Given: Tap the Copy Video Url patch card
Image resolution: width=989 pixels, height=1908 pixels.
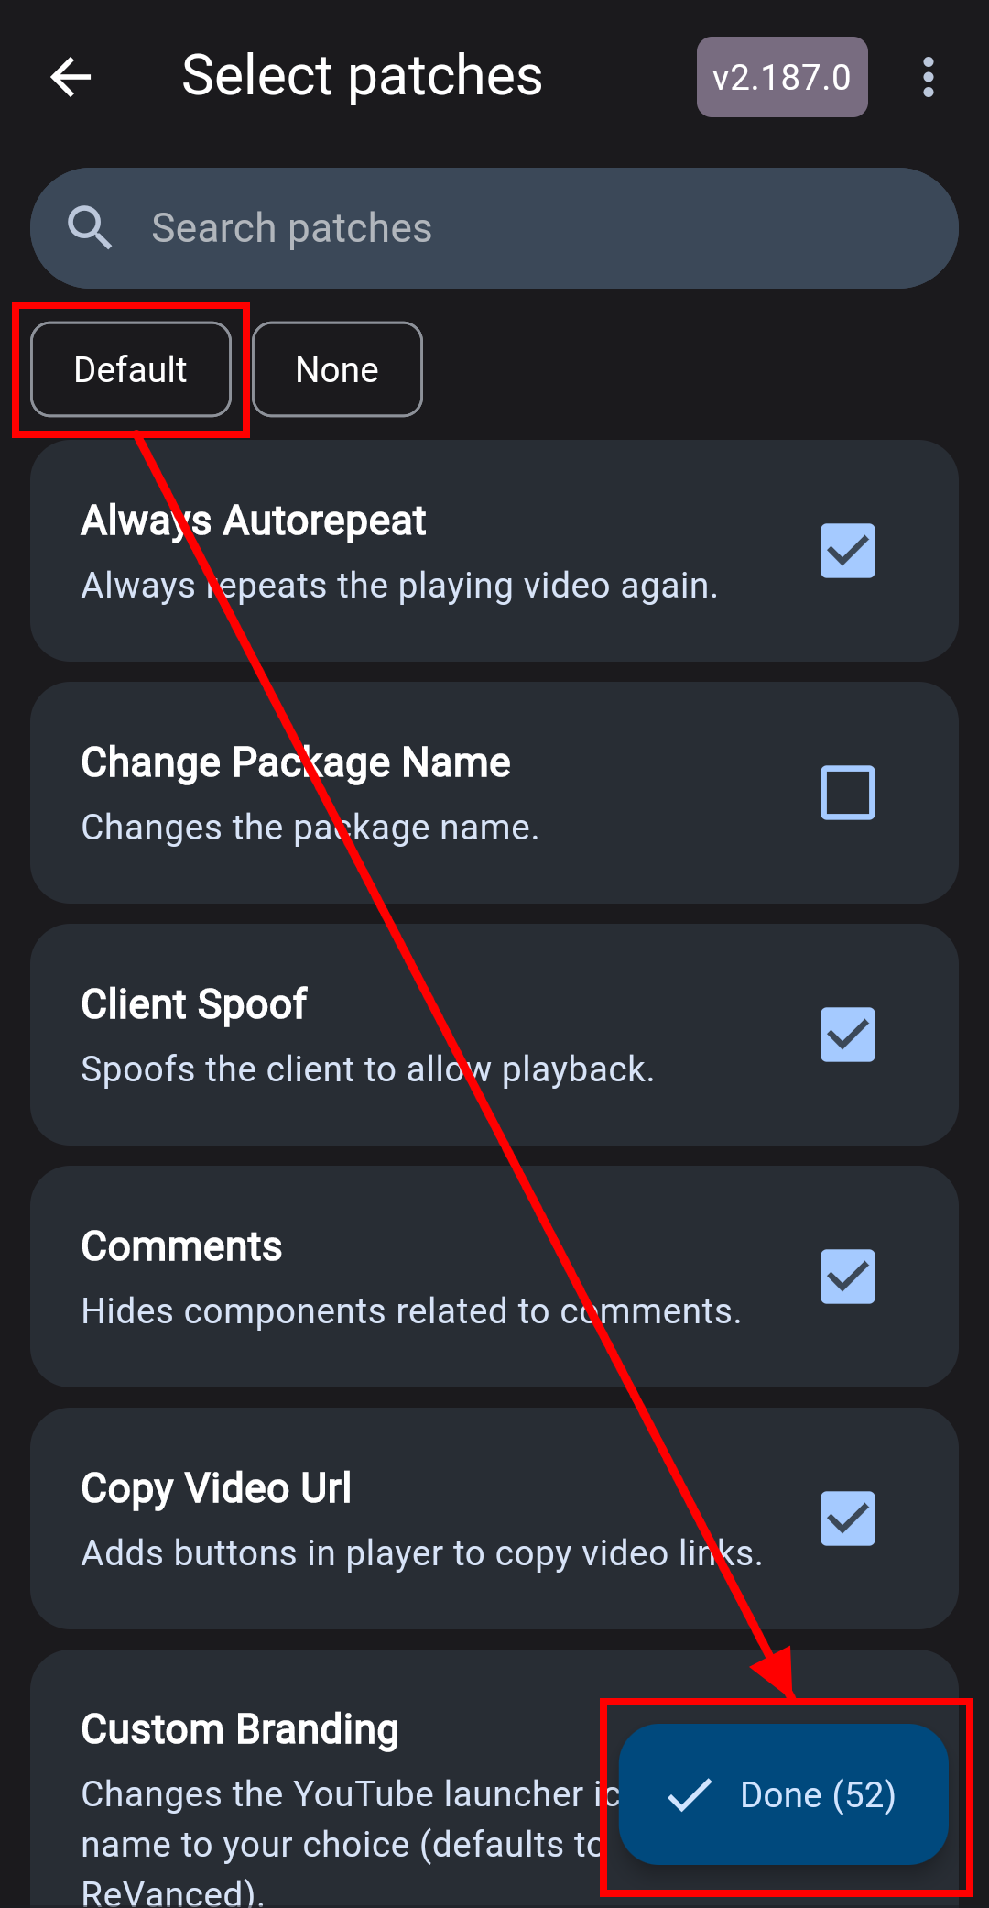Looking at the screenshot, I should [494, 1519].
